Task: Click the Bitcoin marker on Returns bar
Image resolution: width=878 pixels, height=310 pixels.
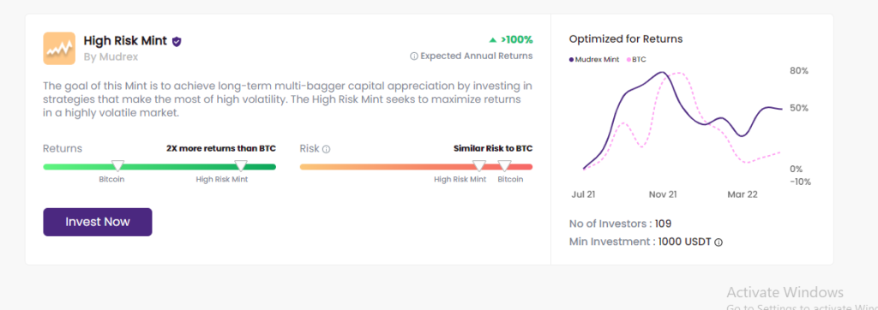Action: (117, 165)
